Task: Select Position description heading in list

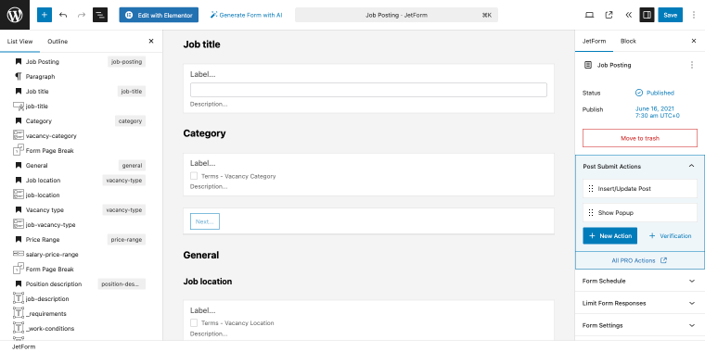Action: point(54,283)
